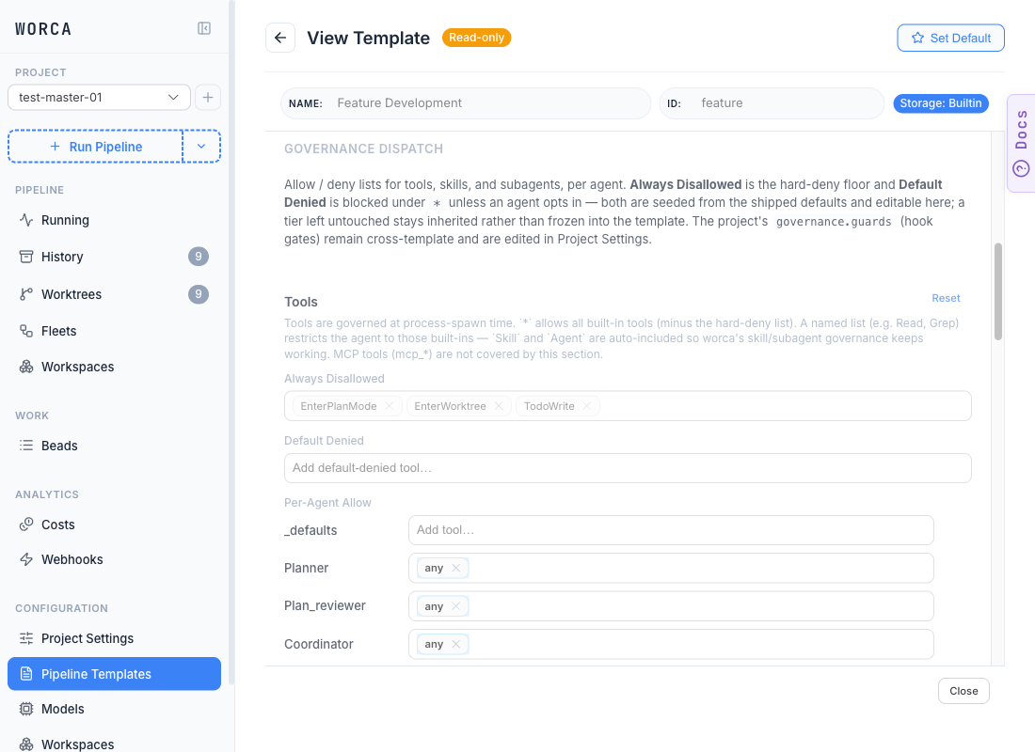This screenshot has width=1035, height=752.
Task: Remove the 'any' tag for Planner
Action: pos(456,568)
